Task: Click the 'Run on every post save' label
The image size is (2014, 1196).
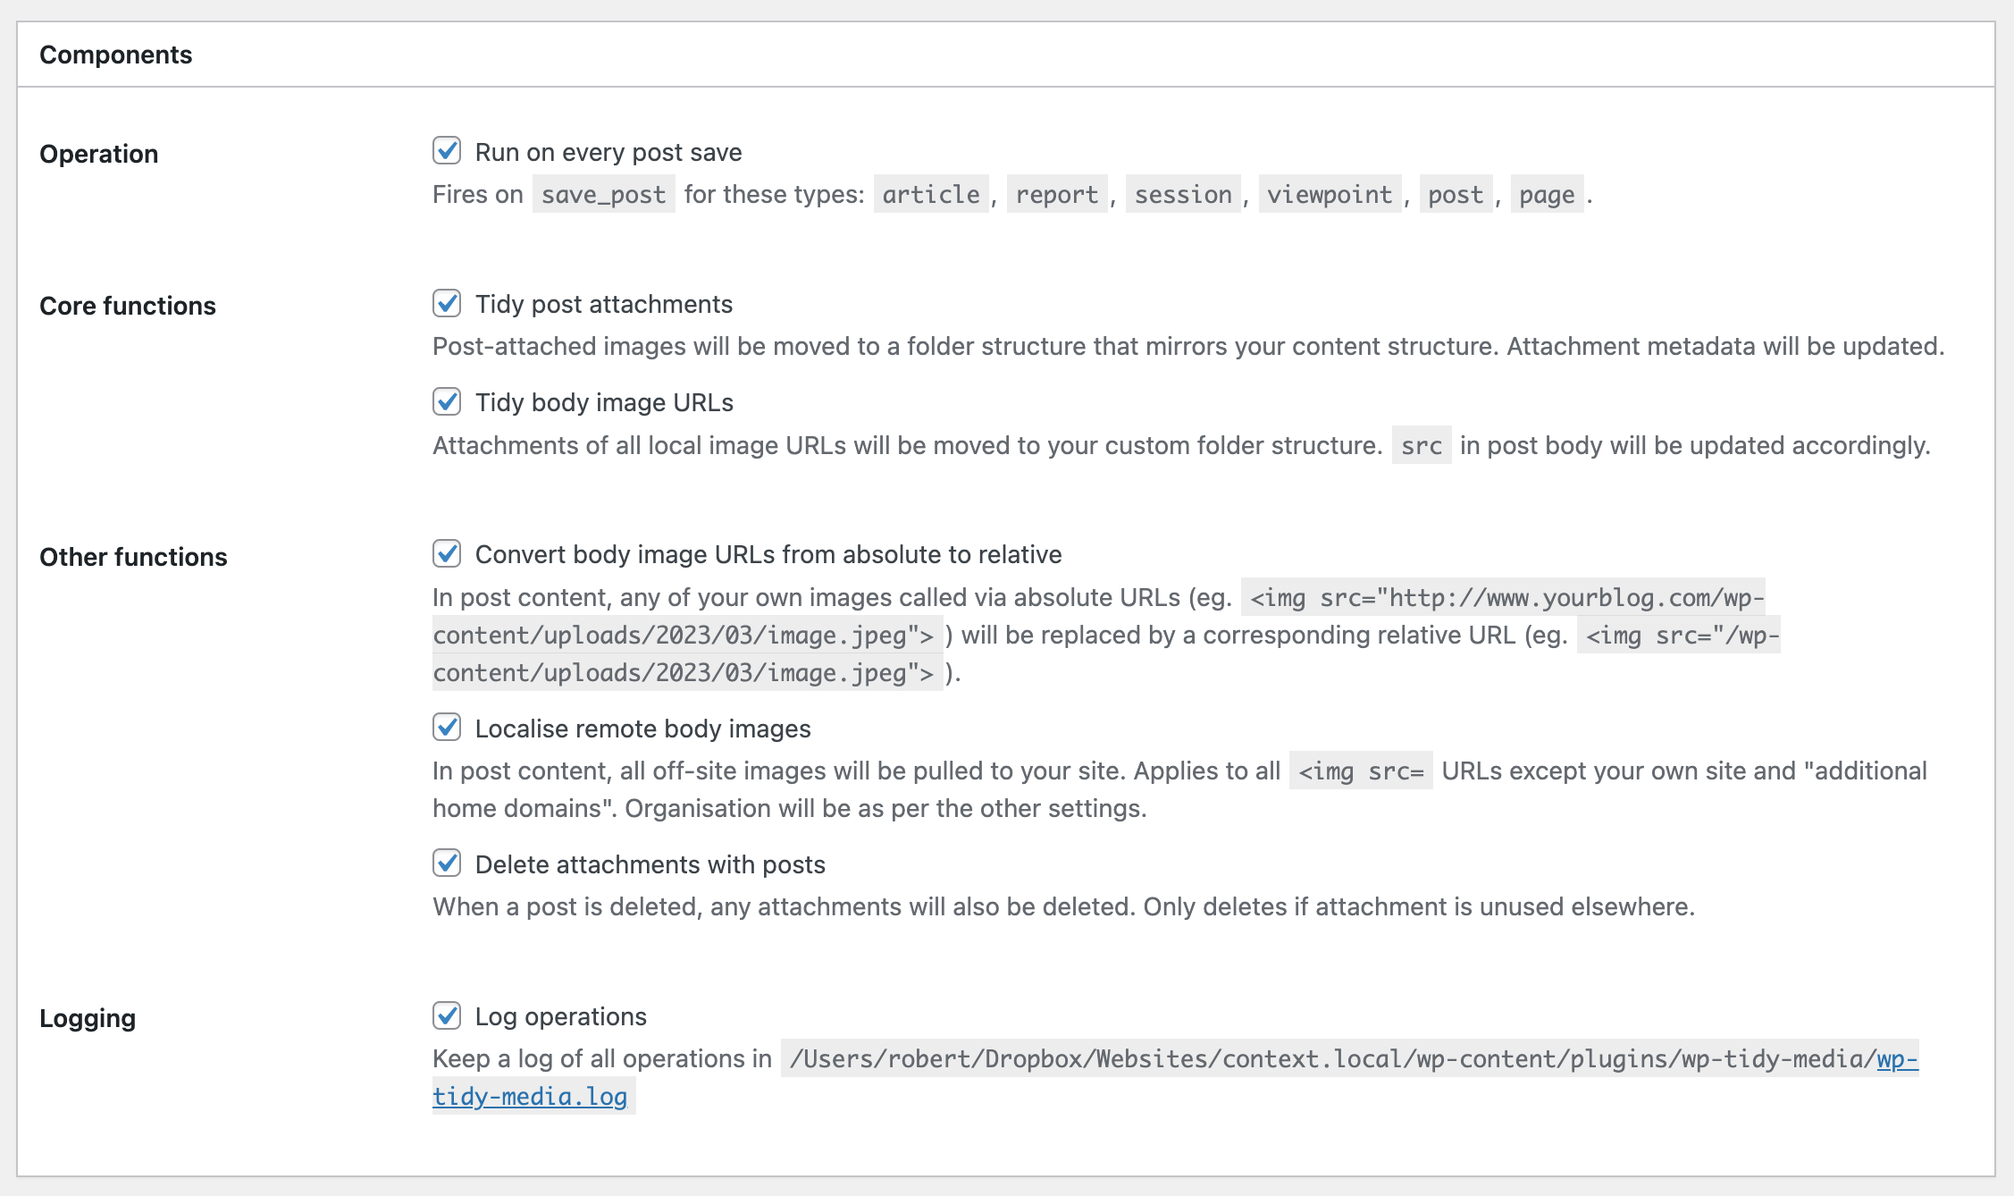Action: [x=608, y=152]
